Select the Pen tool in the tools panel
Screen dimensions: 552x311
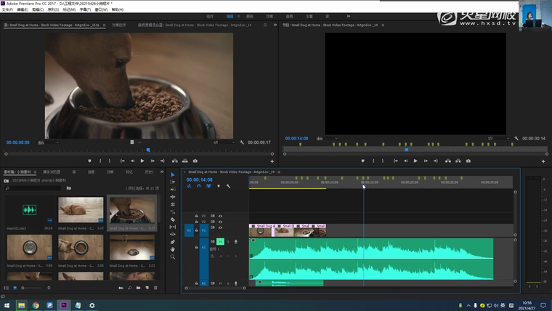(173, 242)
